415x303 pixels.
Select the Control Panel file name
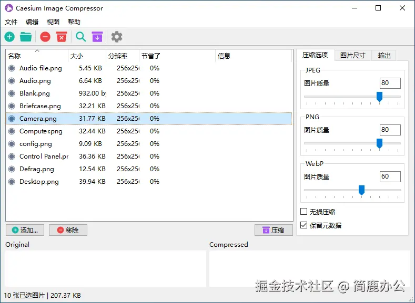44,156
